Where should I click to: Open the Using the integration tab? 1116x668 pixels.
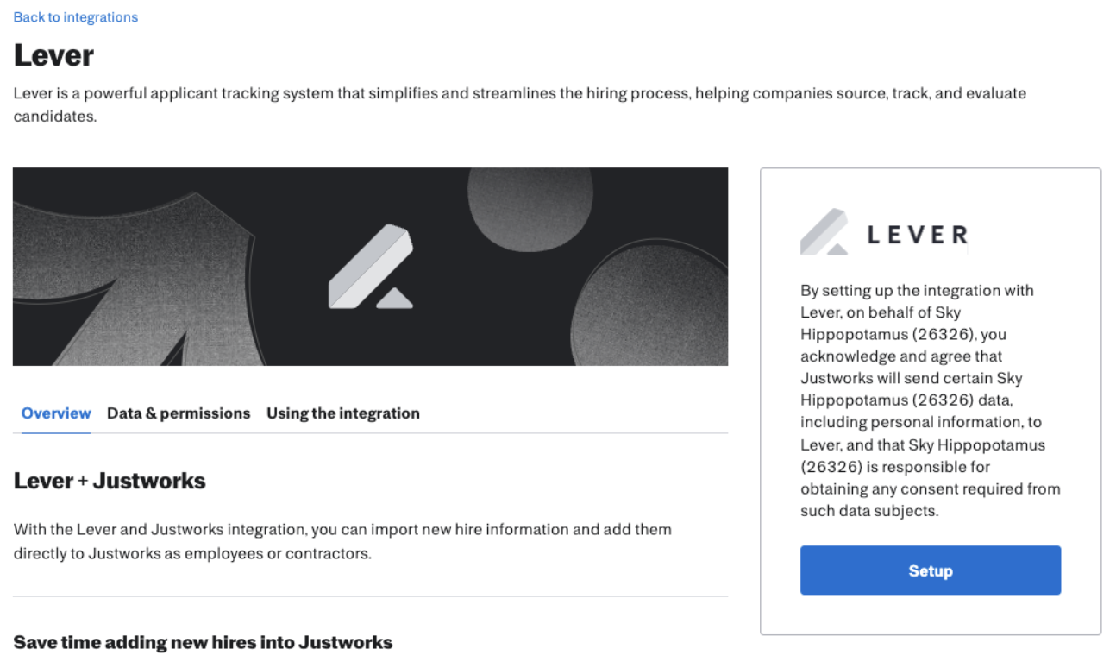[x=342, y=413]
